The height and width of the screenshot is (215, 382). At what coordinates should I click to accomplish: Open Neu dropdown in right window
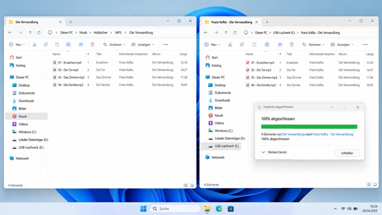pyautogui.click(x=212, y=44)
